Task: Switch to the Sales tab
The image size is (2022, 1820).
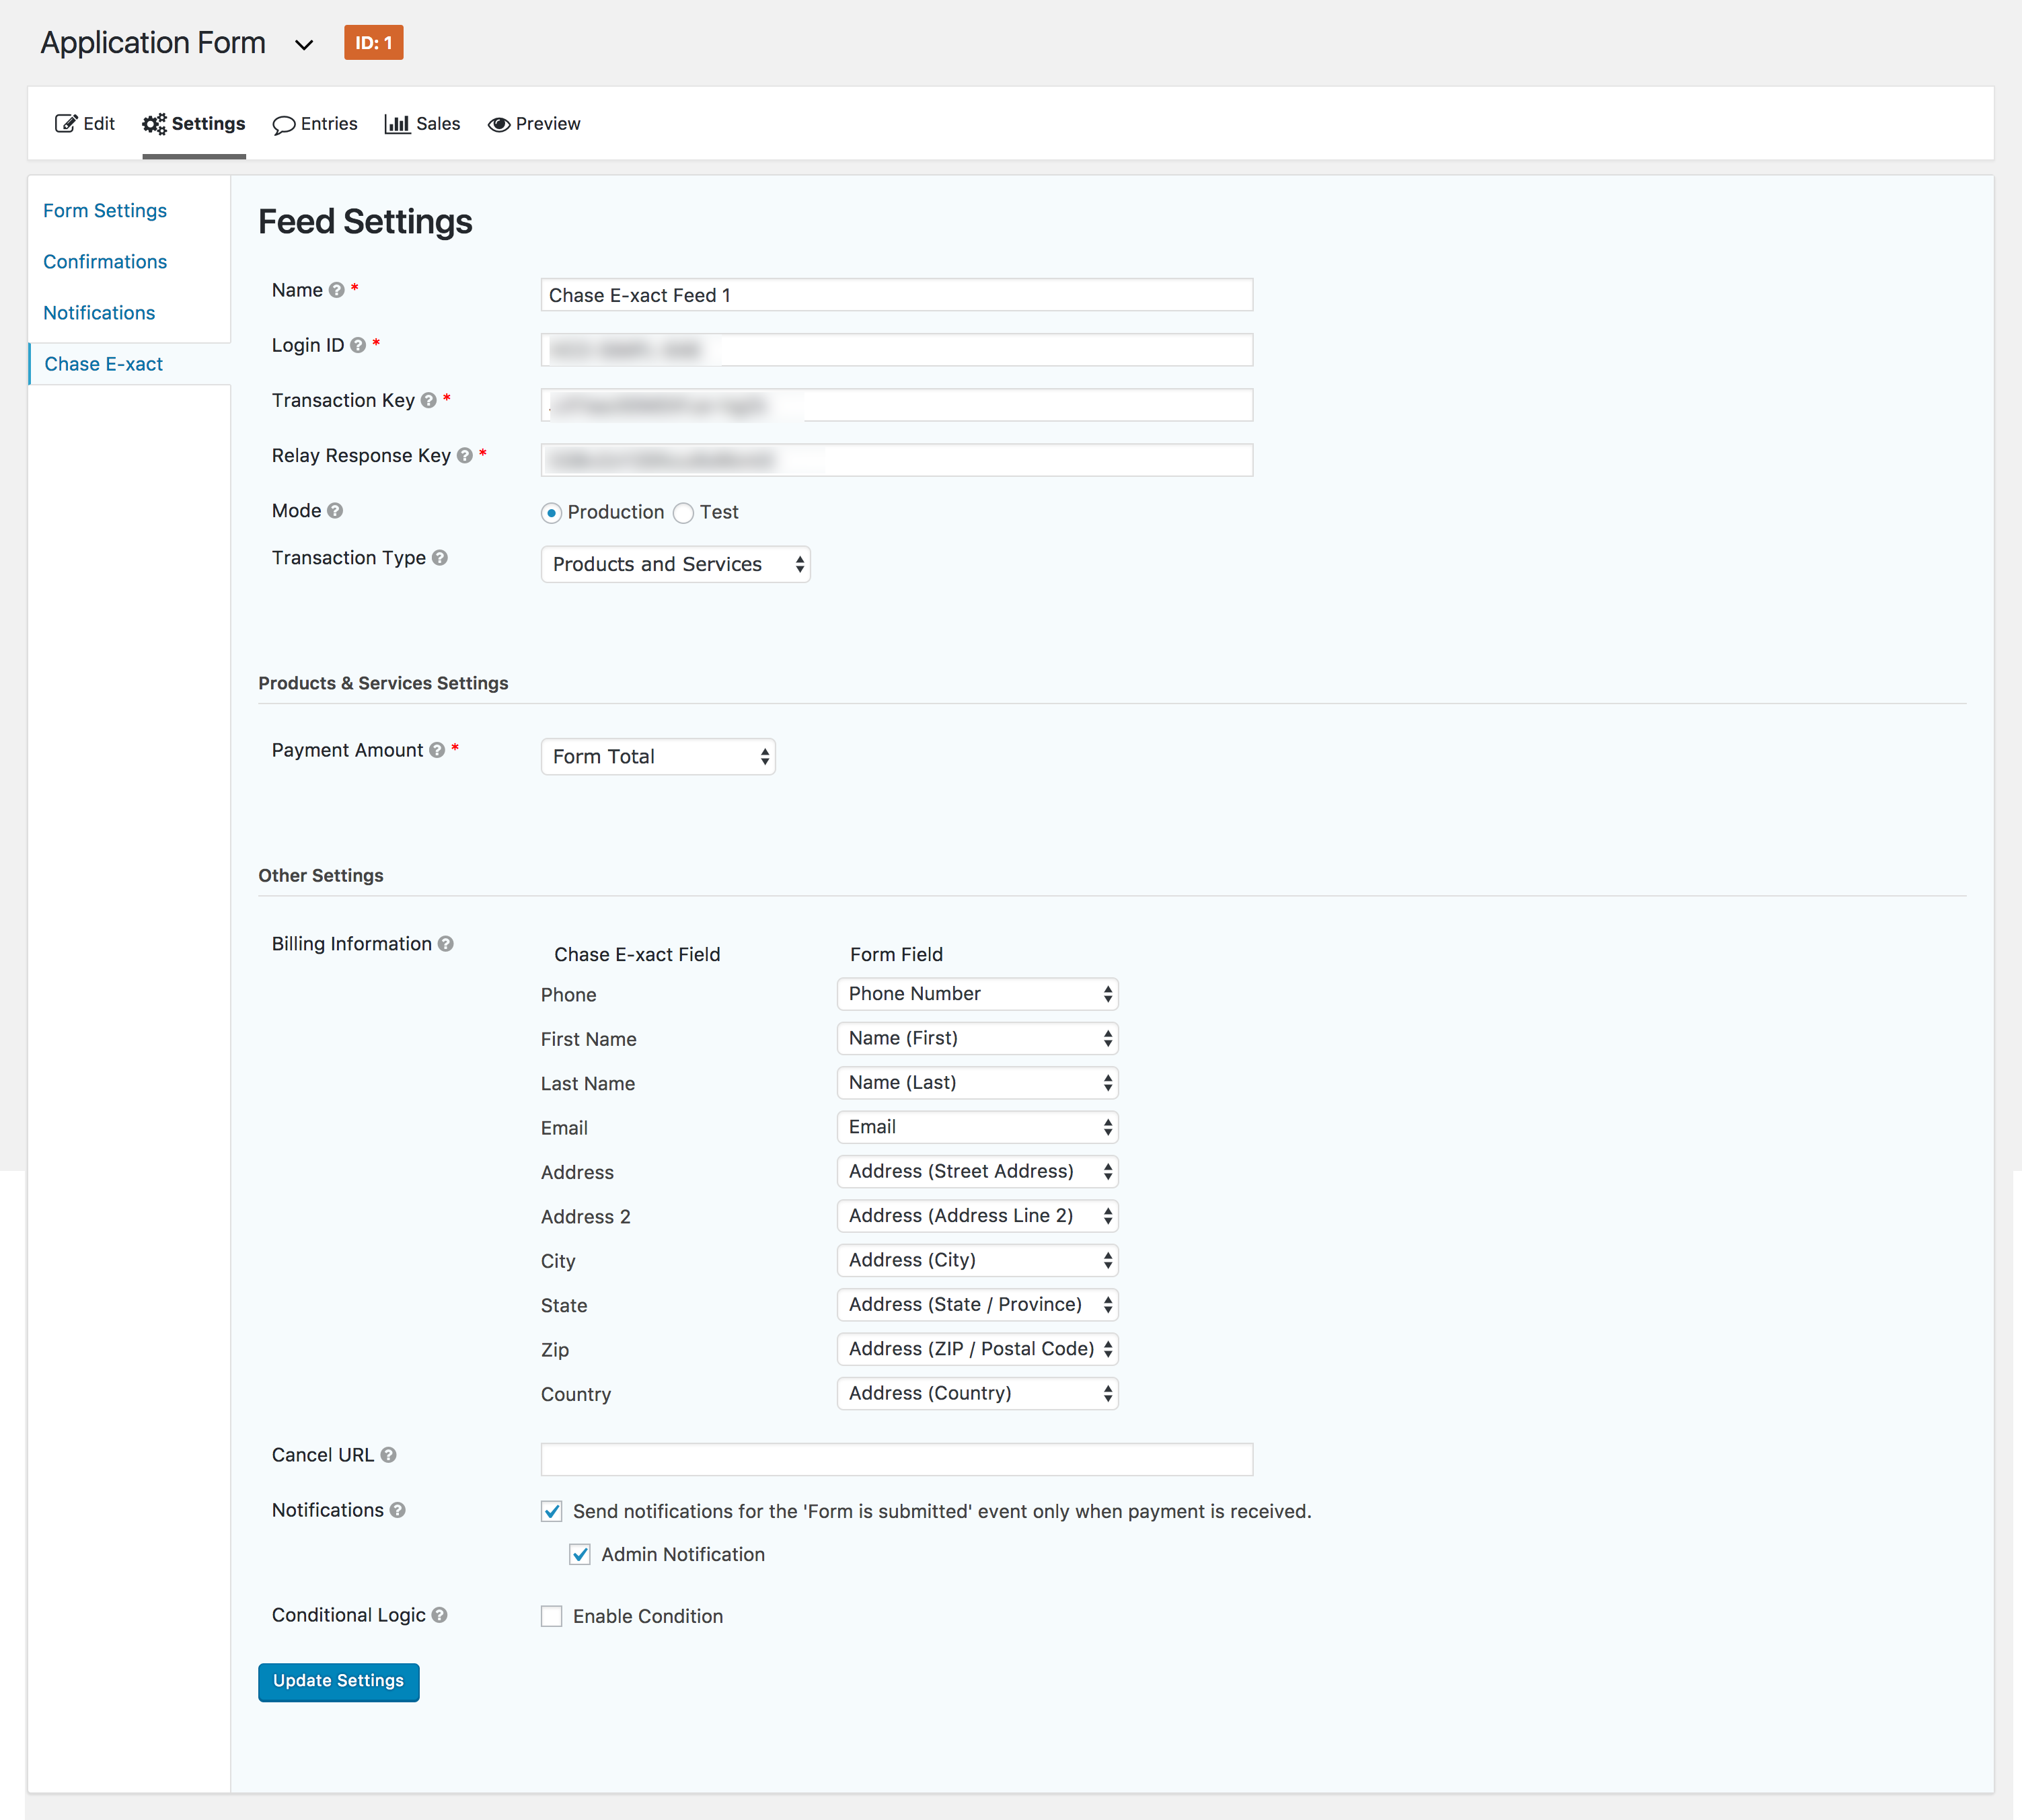Action: coord(423,124)
